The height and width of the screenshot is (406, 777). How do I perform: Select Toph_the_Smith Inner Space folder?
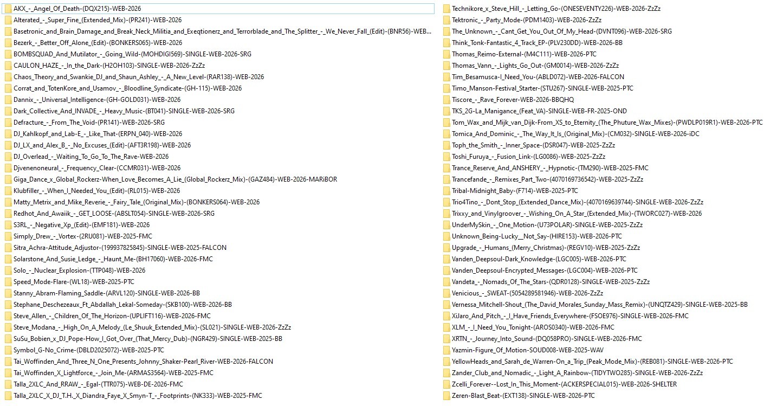point(534,145)
